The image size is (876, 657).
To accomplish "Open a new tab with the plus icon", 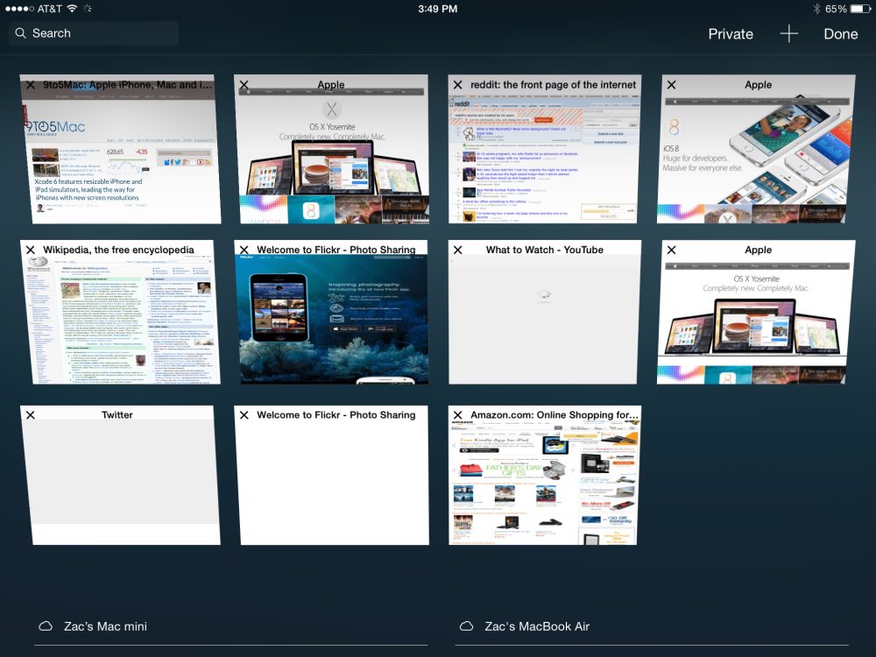I will (788, 33).
